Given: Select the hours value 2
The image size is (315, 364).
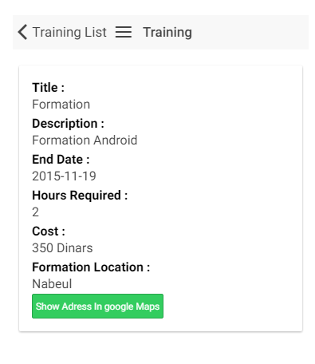Looking at the screenshot, I should point(35,212).
